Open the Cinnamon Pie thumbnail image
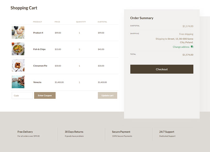 point(18,65)
